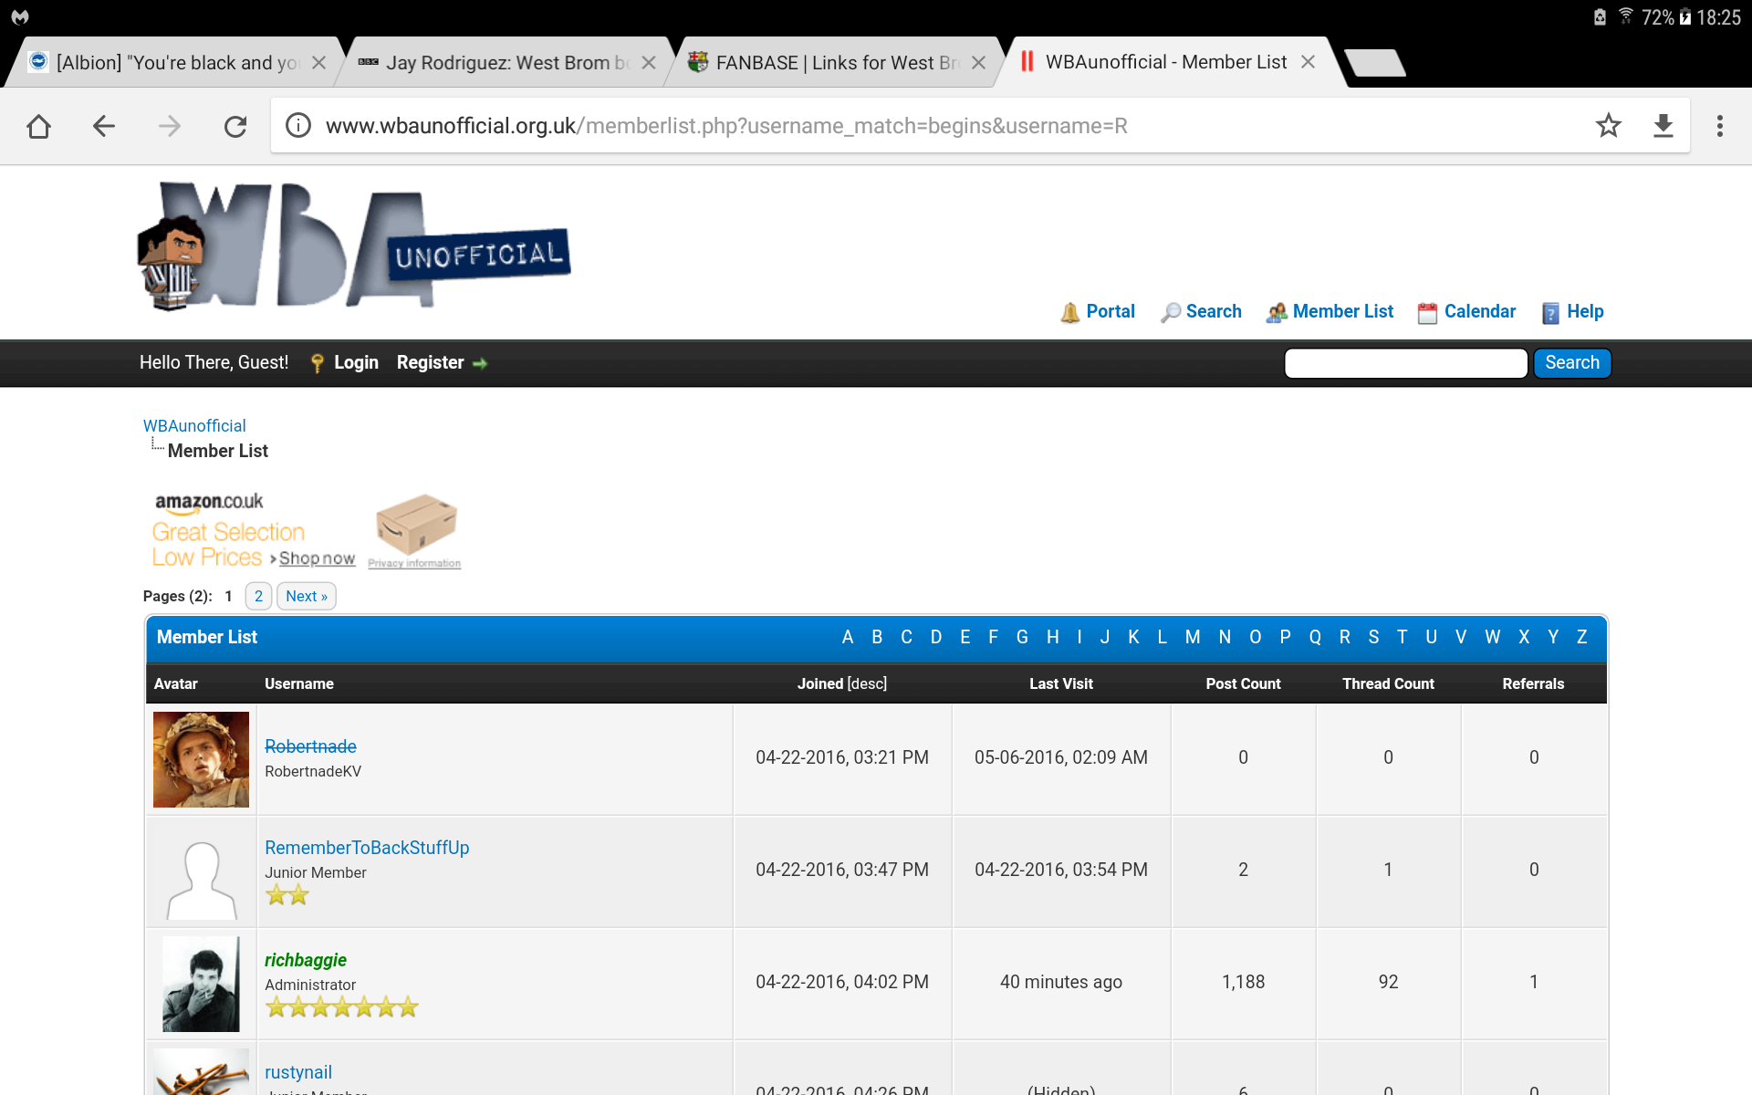Image resolution: width=1752 pixels, height=1095 pixels.
Task: Tap the browser home icon
Action: (38, 126)
